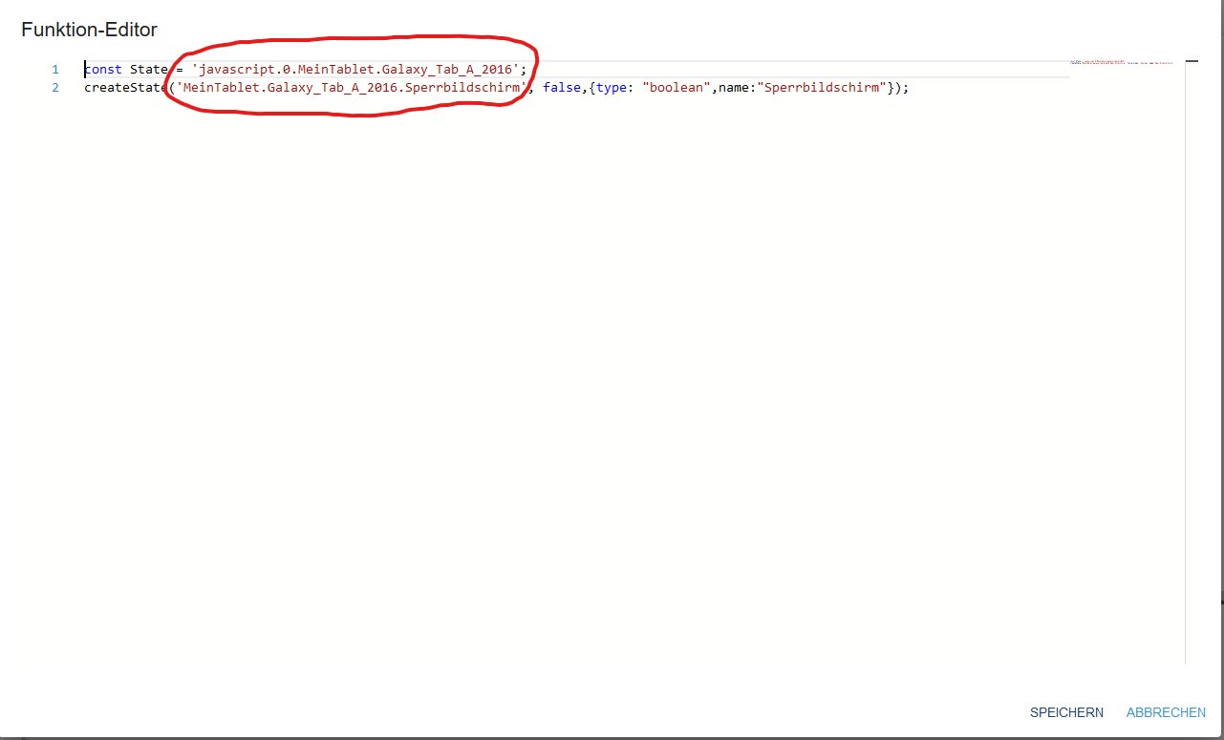This screenshot has height=740, width=1224.
Task: Select line number 2 in the gutter
Action: point(55,87)
